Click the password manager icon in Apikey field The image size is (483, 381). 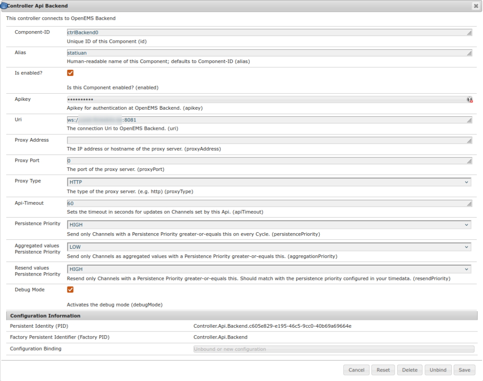coord(469,99)
